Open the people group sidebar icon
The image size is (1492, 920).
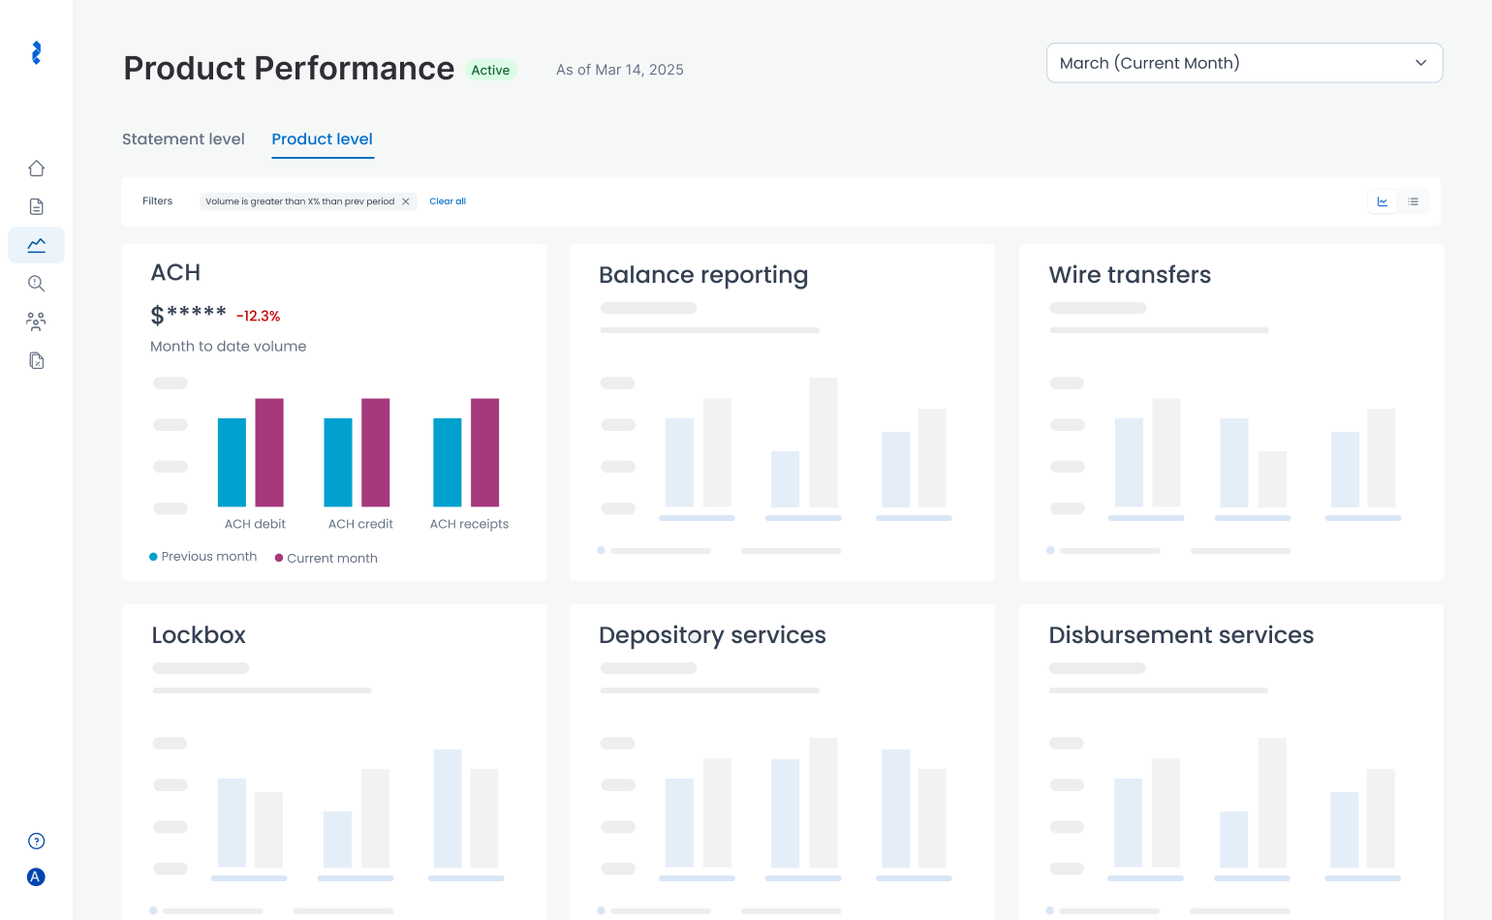pyautogui.click(x=36, y=322)
